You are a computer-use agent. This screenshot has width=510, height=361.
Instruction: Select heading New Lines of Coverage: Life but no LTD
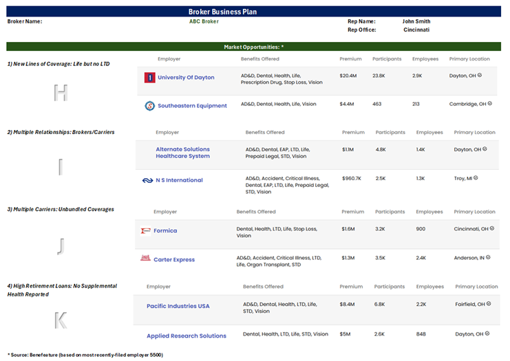(x=59, y=64)
